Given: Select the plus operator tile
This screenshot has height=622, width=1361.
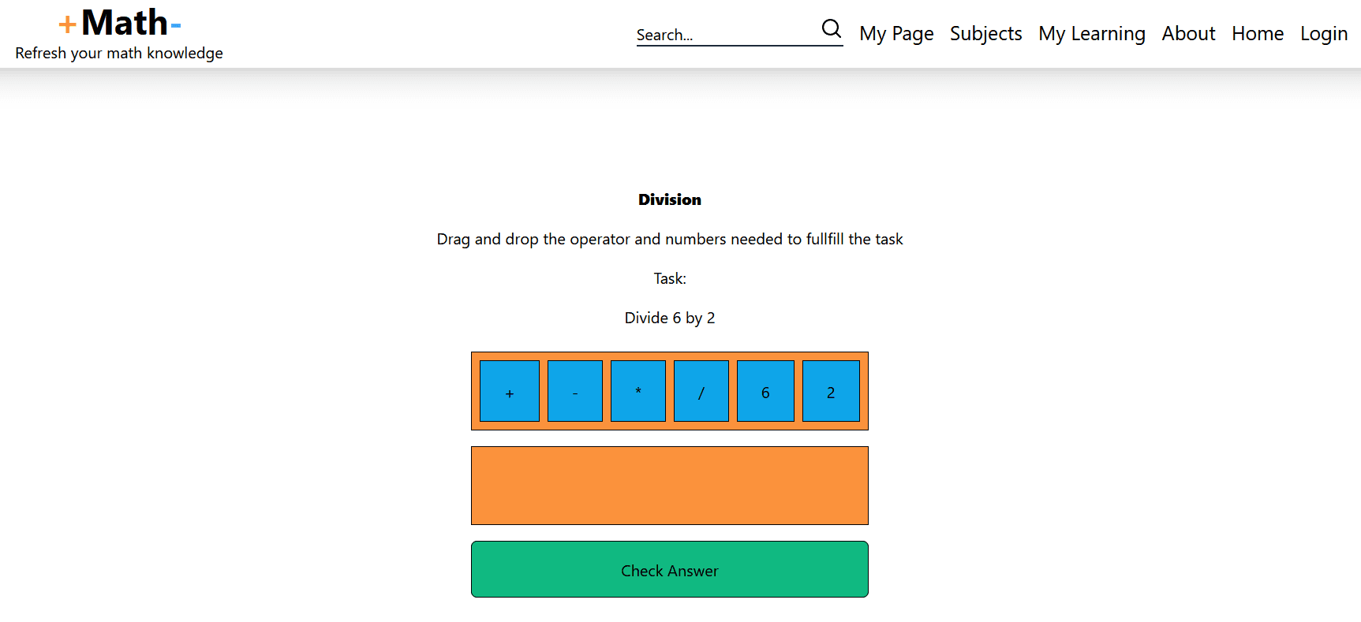Looking at the screenshot, I should [x=510, y=391].
